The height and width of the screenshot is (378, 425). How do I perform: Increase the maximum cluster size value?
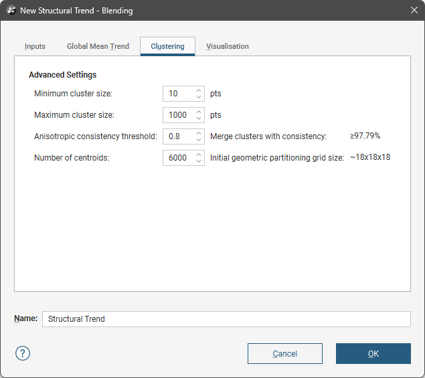click(x=199, y=112)
